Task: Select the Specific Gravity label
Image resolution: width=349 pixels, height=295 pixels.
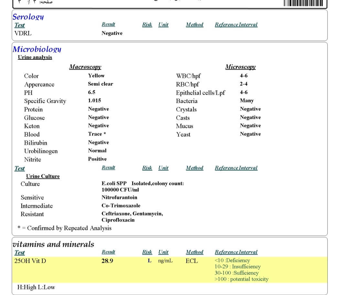Action: (45, 101)
